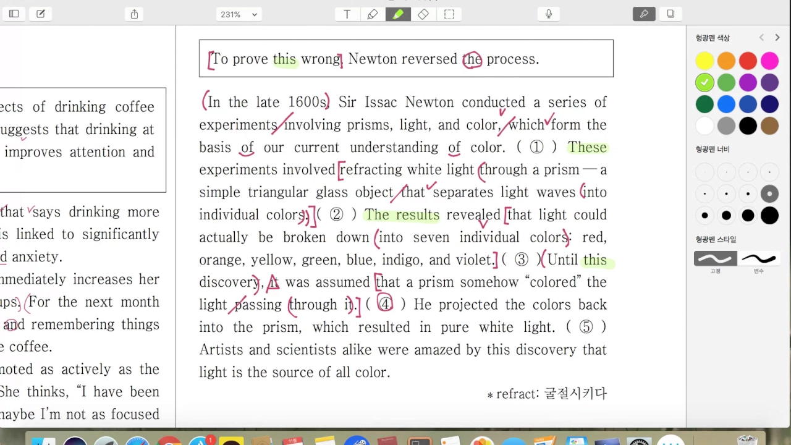Viewport: 791px width, 445px height.
Task: Click the boxed sentence 'To prove this wrong'
Action: [276, 59]
